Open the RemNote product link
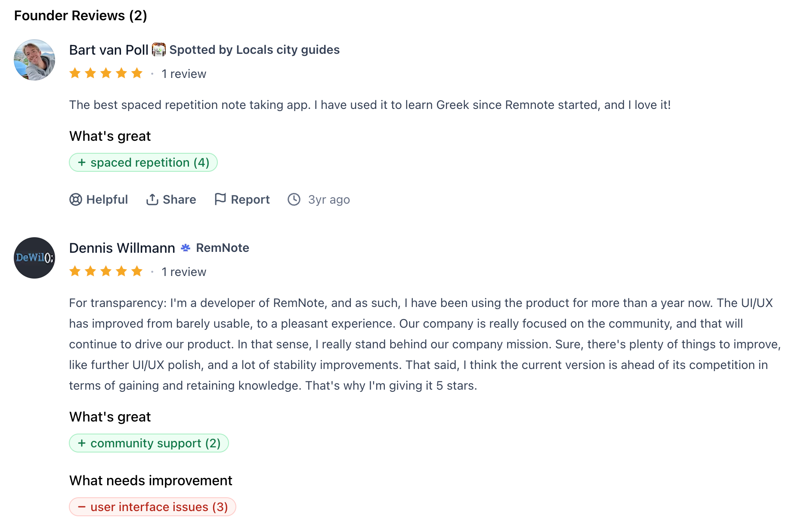The width and height of the screenshot is (786, 527). tap(223, 248)
